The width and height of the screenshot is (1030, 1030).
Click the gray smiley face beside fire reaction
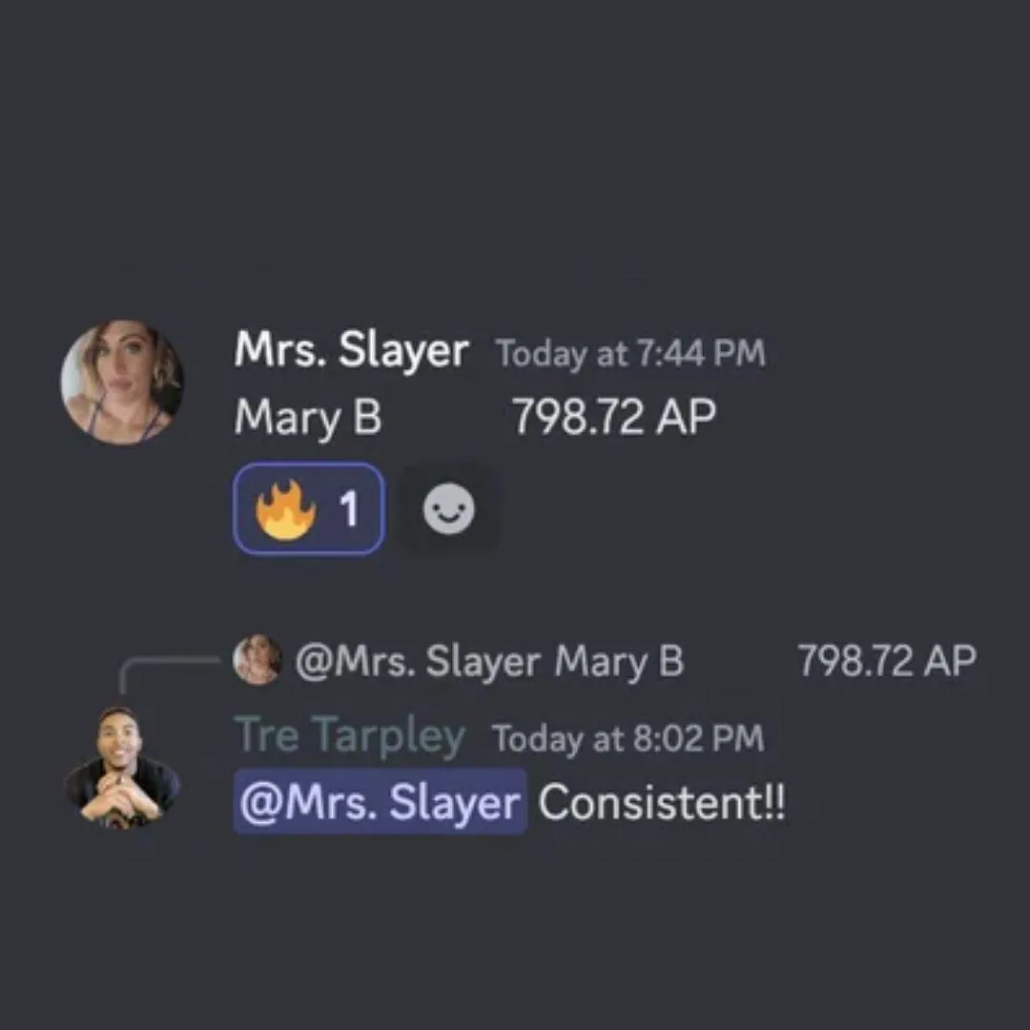pyautogui.click(x=448, y=508)
